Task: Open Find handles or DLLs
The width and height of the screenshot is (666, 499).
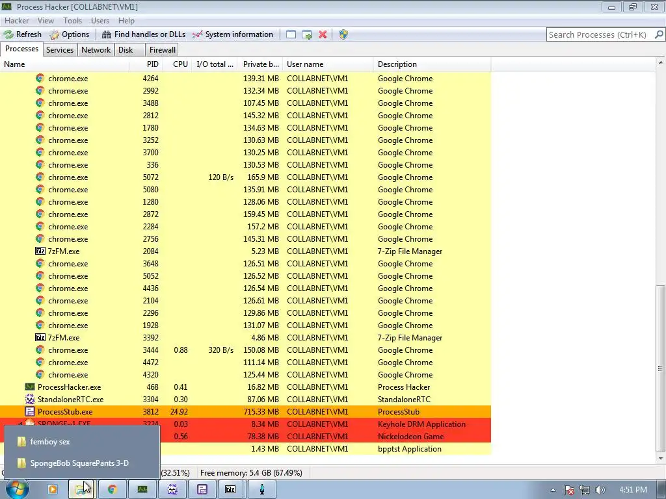Action: (x=144, y=34)
